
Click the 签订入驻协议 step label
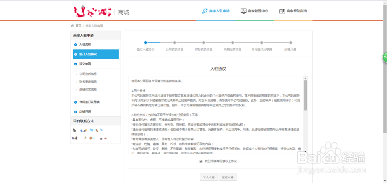[x=146, y=49]
